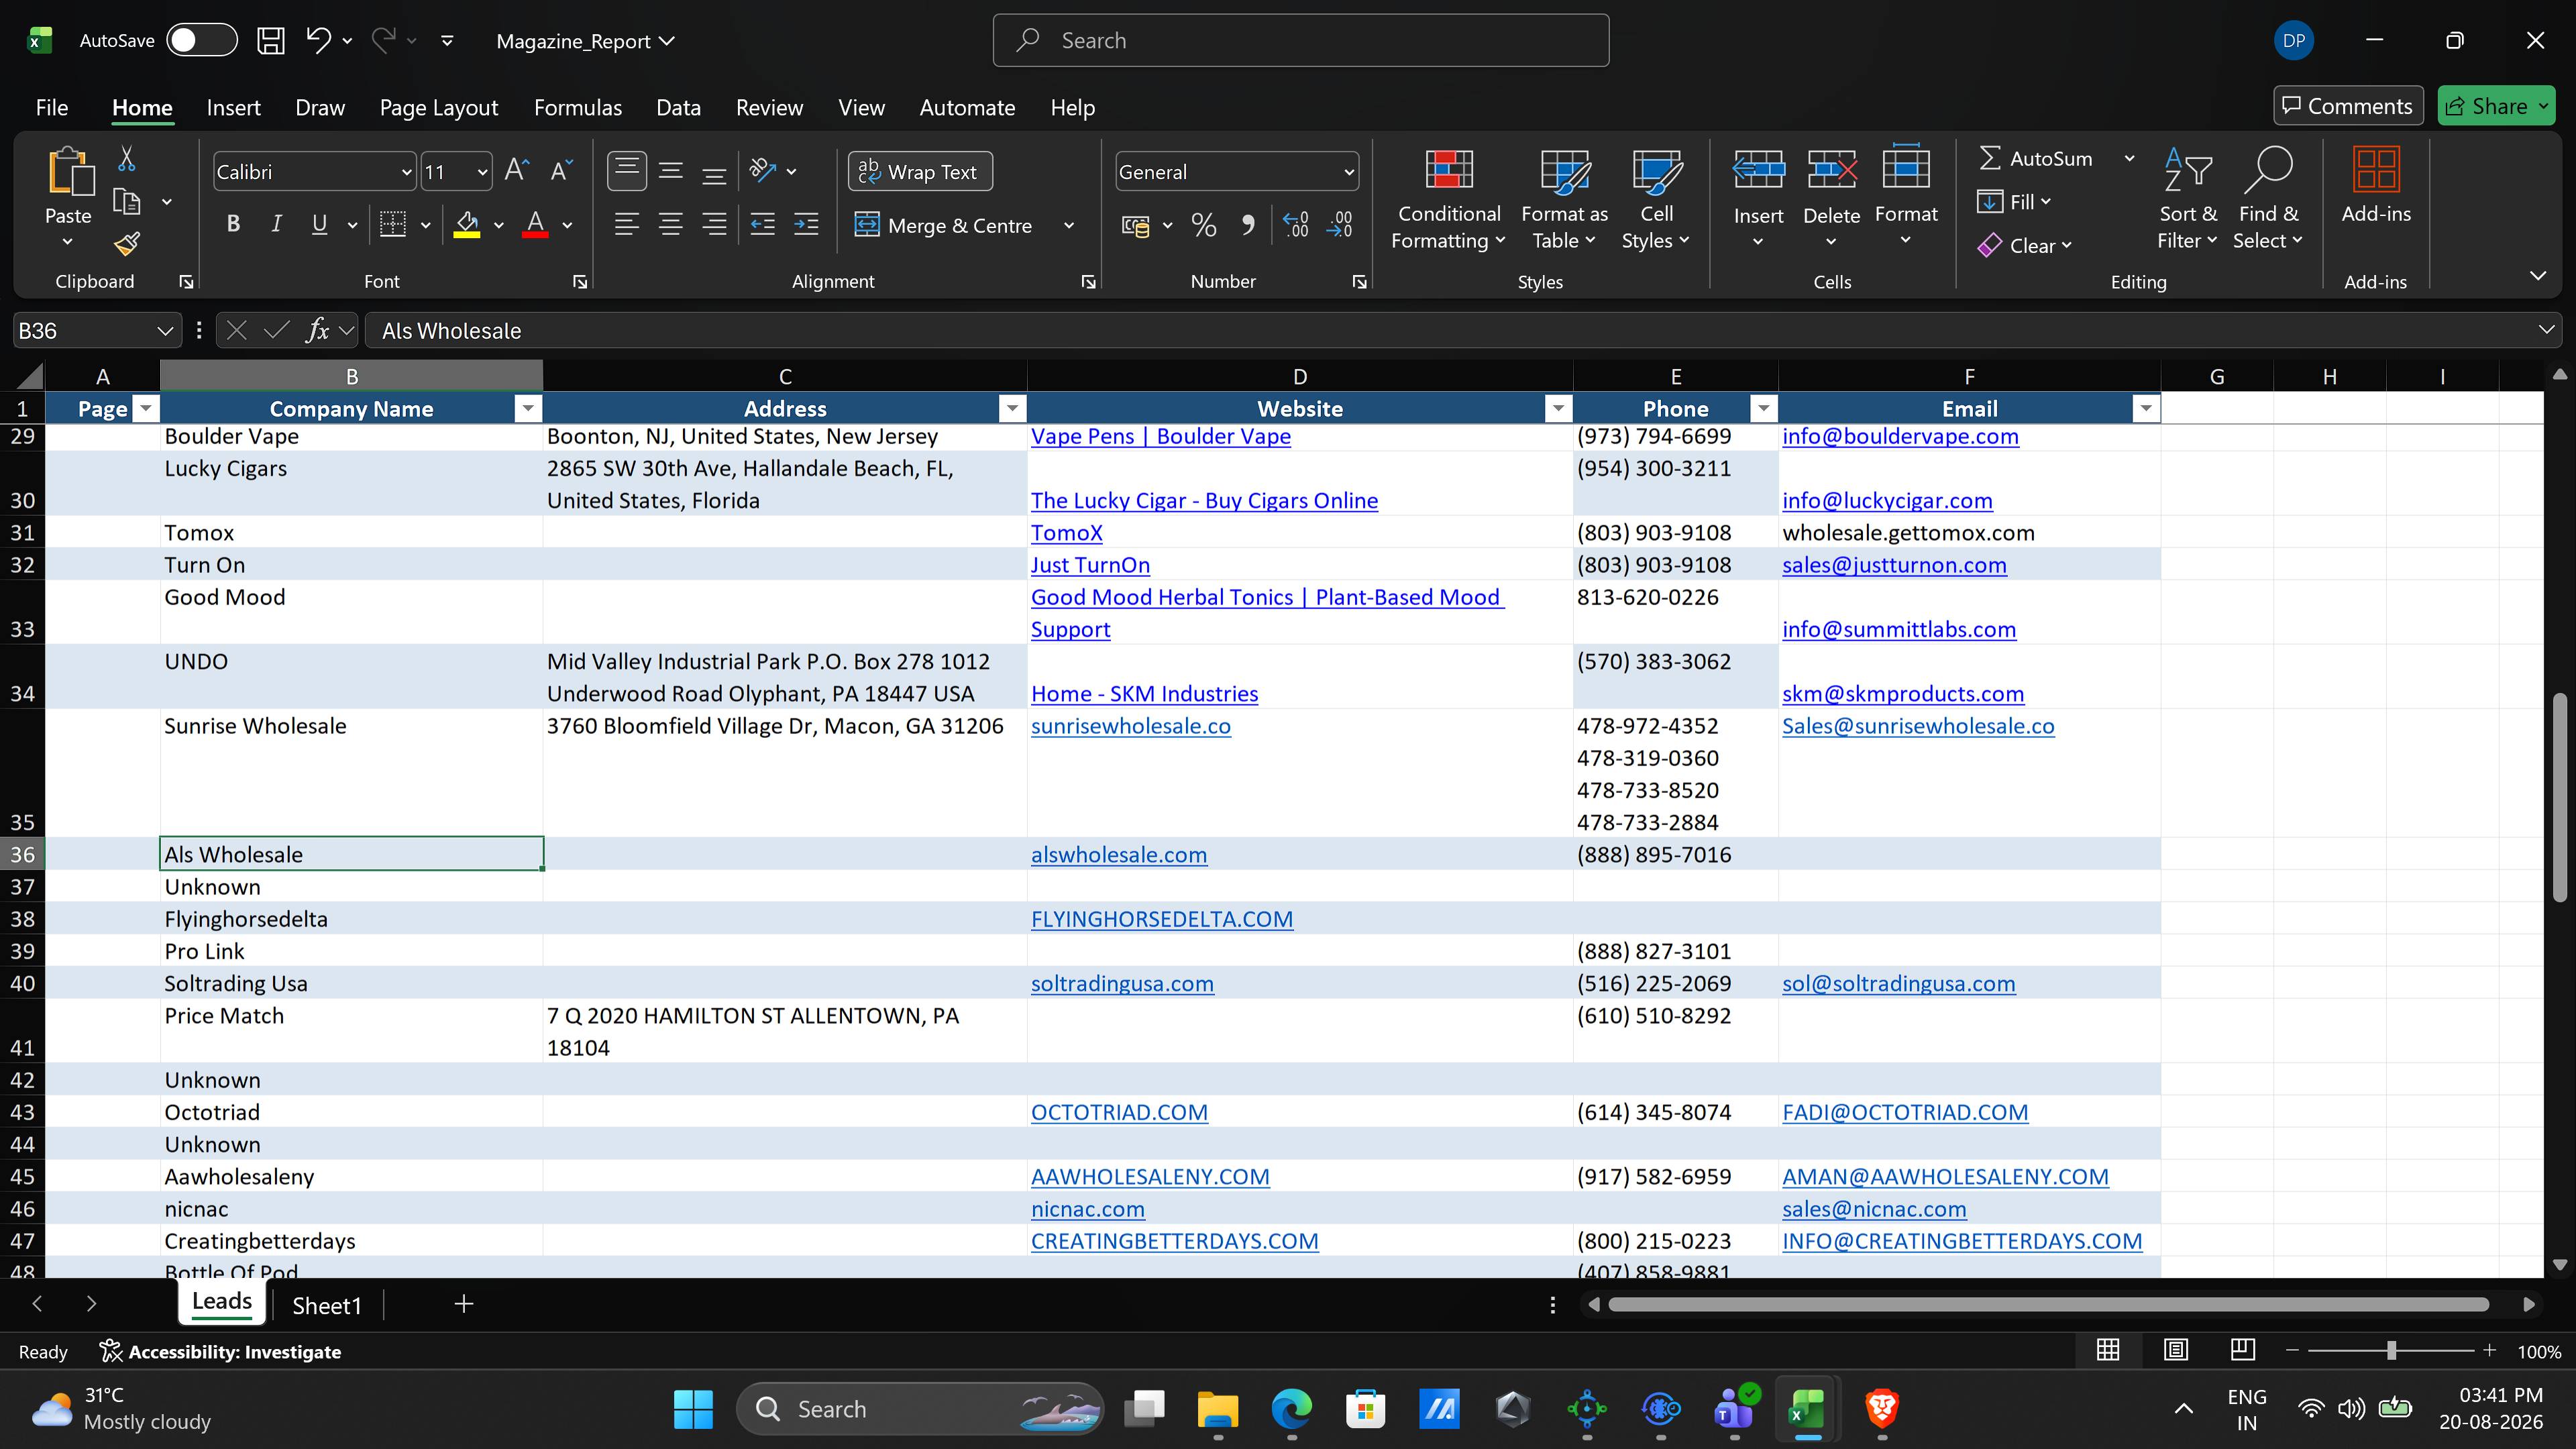Click the Percent Style icon

coord(1204,225)
